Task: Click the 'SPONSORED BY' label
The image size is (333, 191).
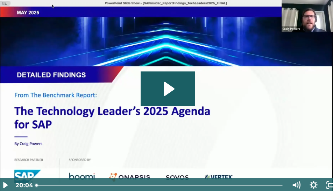Action: tap(80, 160)
